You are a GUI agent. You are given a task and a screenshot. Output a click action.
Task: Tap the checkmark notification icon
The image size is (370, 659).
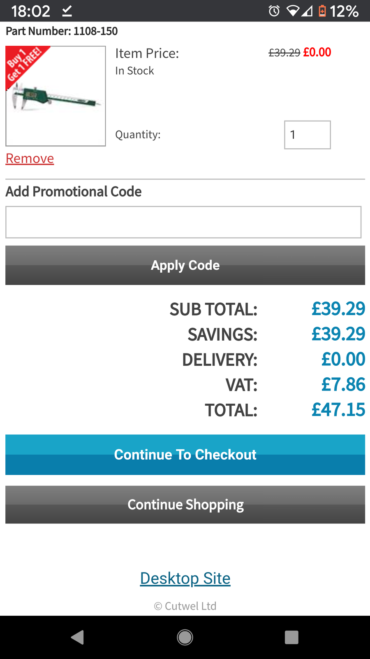(67, 11)
